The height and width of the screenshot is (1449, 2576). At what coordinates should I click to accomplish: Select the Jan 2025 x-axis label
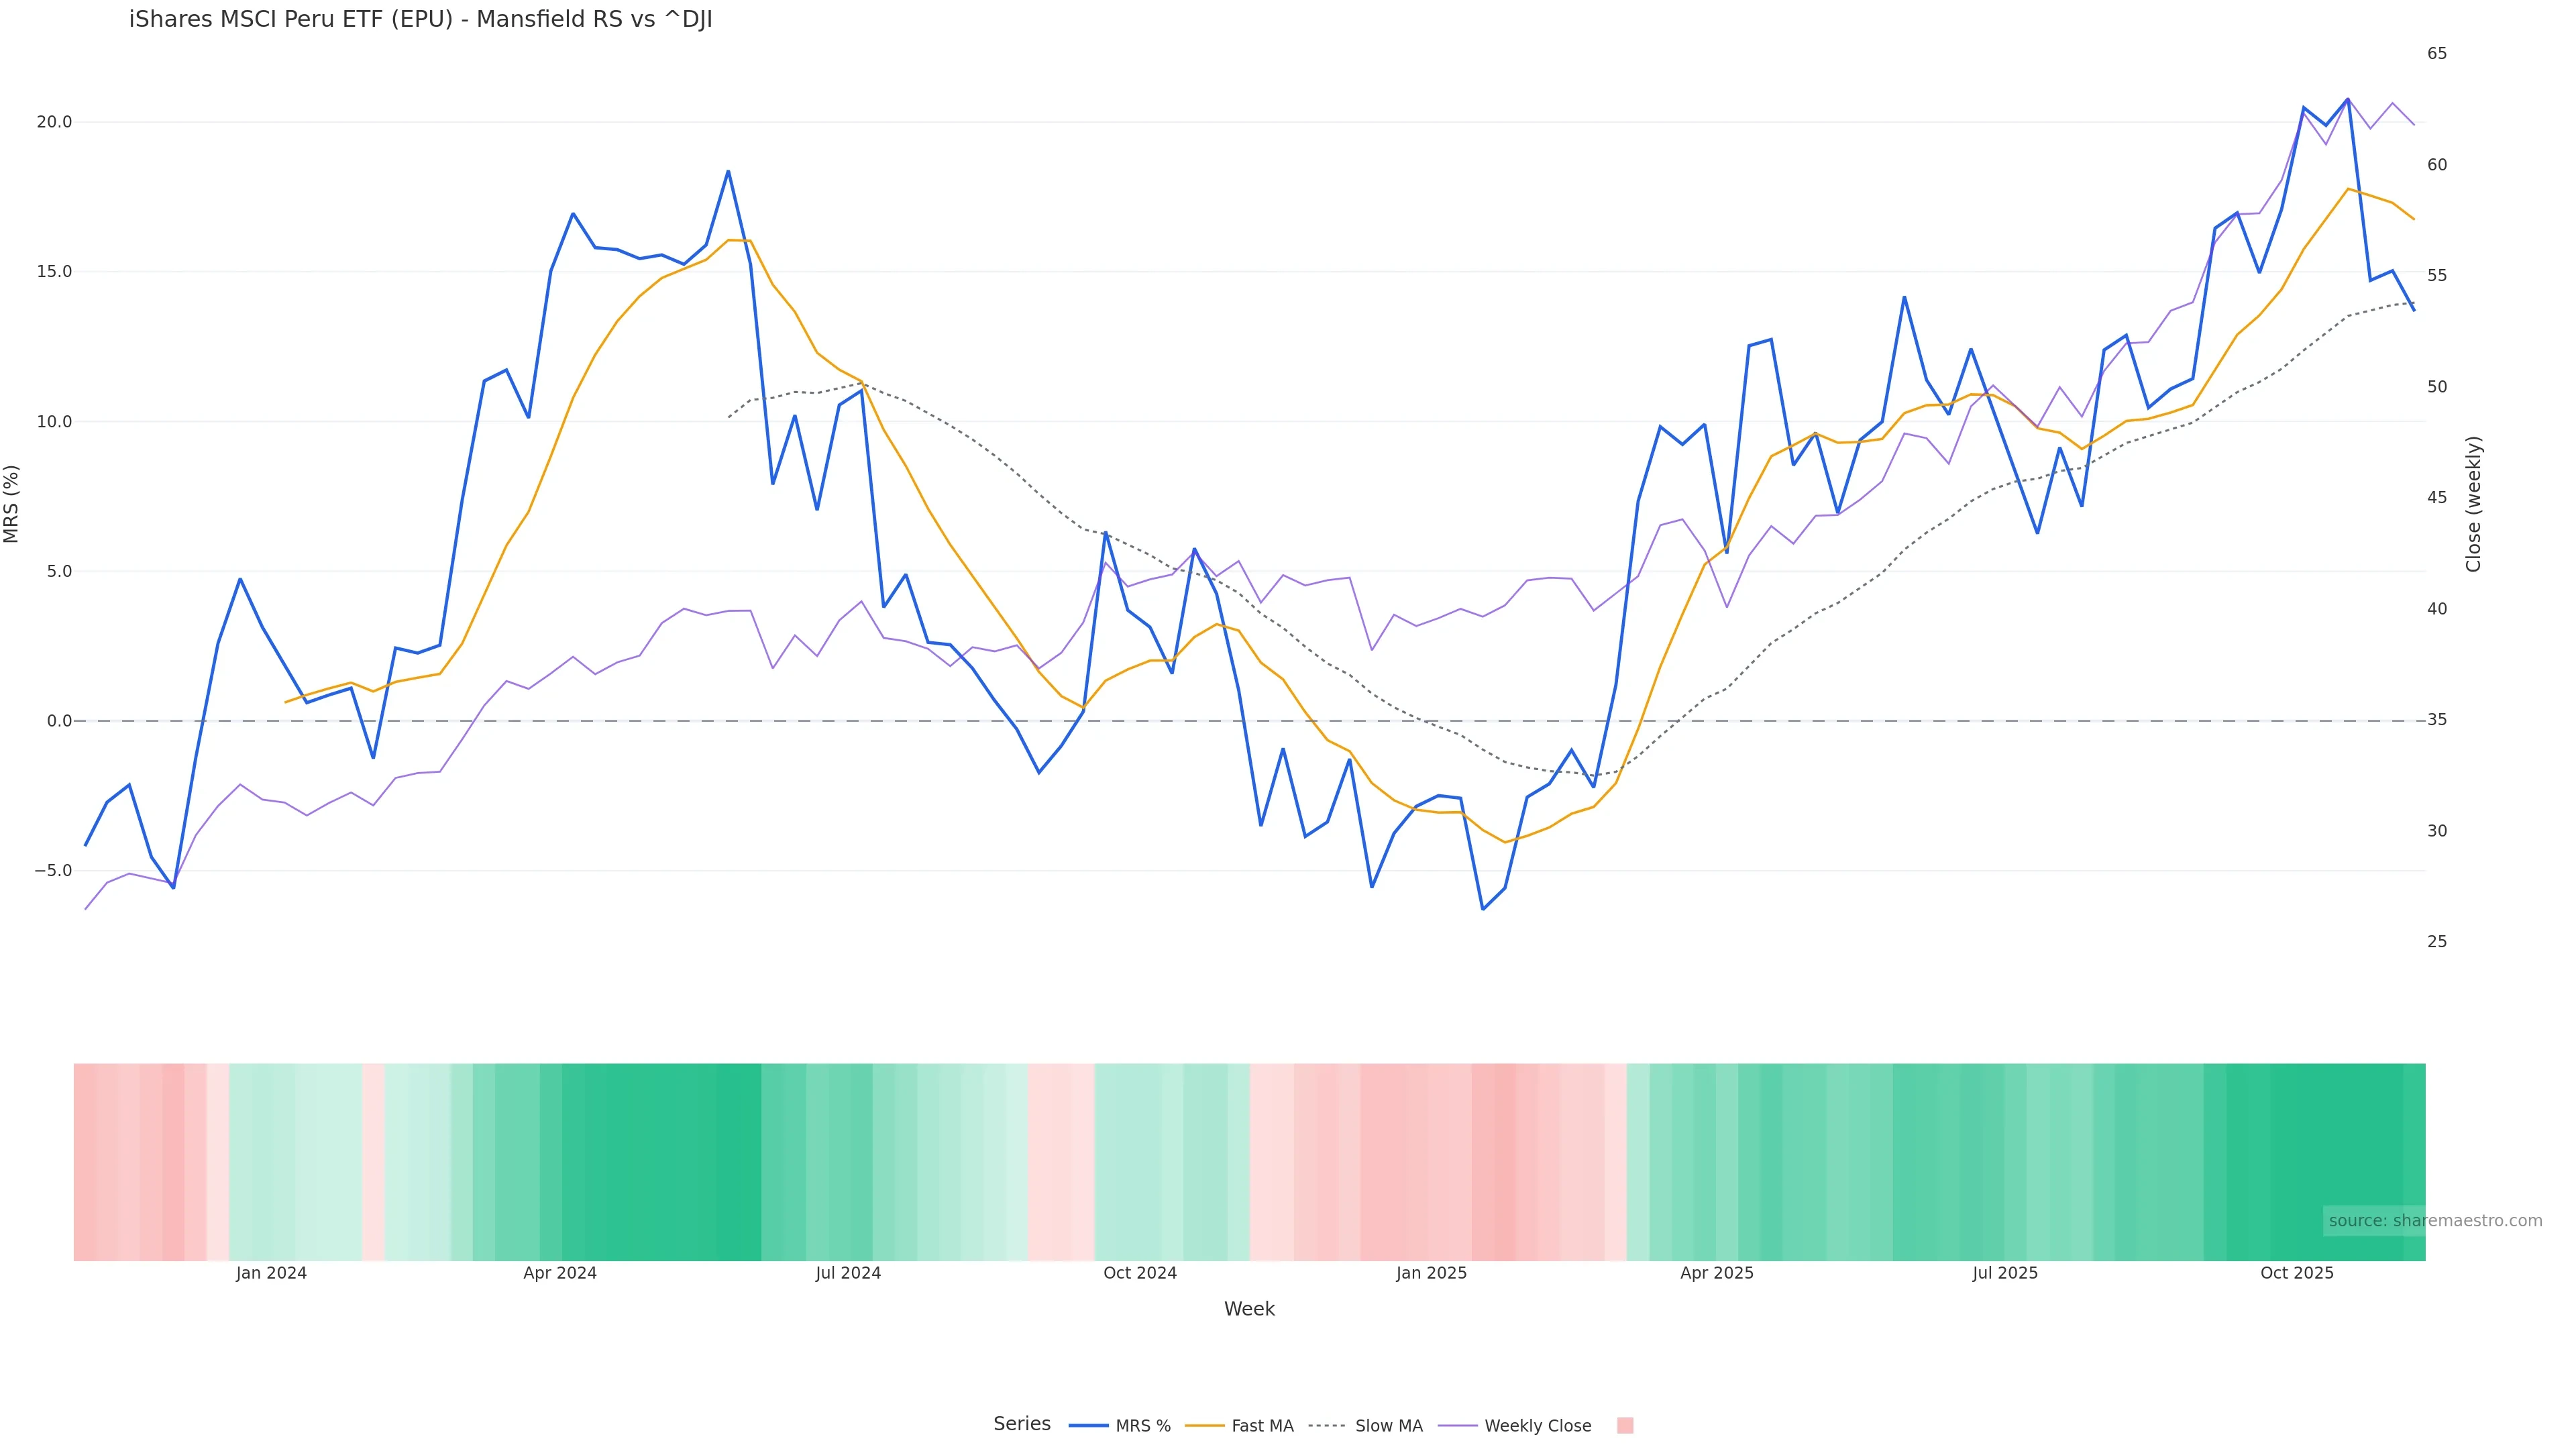[x=1431, y=1273]
